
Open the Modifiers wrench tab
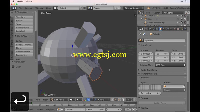[167, 29]
